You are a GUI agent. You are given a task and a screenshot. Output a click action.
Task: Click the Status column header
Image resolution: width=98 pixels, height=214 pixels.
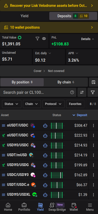pyautogui.click(x=57, y=115)
